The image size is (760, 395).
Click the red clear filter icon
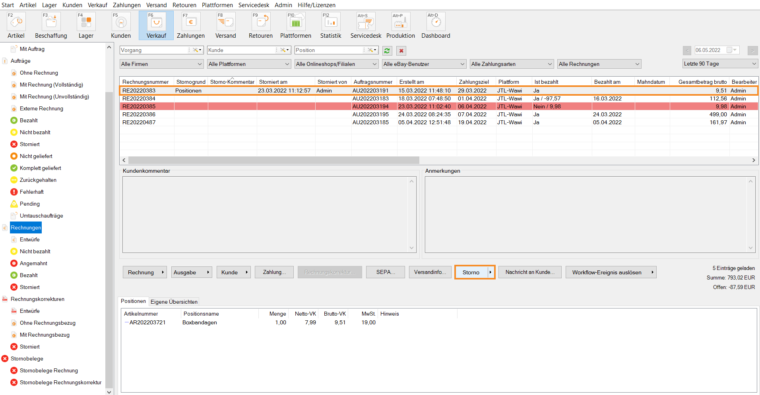[401, 51]
